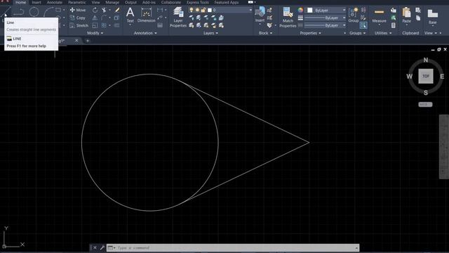Open the WCS dropdown under ViewCube
The width and height of the screenshot is (449, 253).
pos(425,105)
